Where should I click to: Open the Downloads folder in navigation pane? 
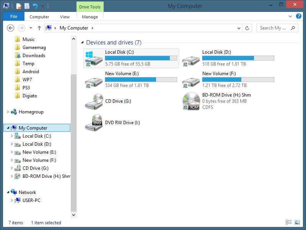(34, 56)
